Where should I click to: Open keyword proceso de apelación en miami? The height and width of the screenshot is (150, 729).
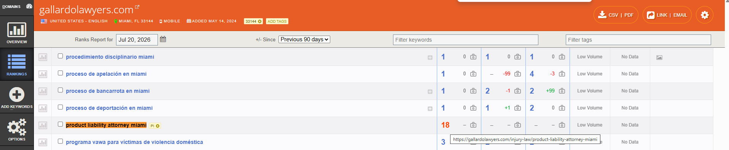[106, 74]
